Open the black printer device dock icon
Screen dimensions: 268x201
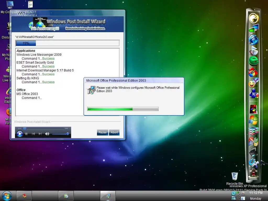(x=253, y=152)
